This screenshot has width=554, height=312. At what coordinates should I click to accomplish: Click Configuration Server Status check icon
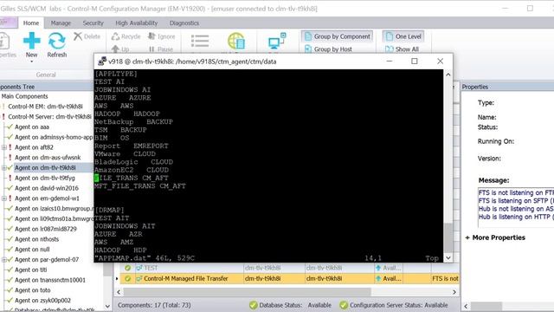coord(344,305)
